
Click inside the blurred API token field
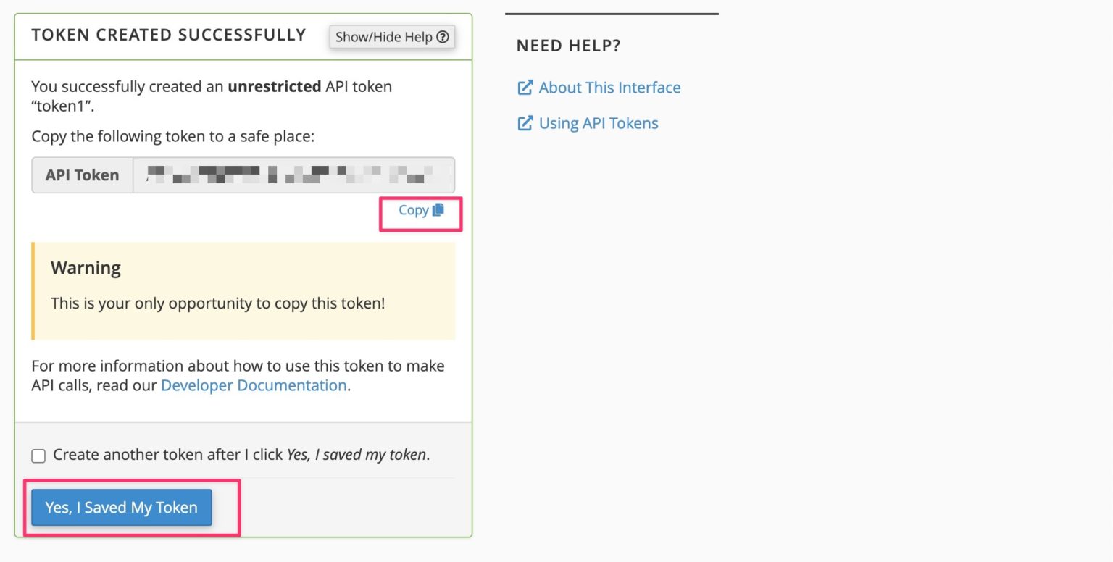(293, 175)
